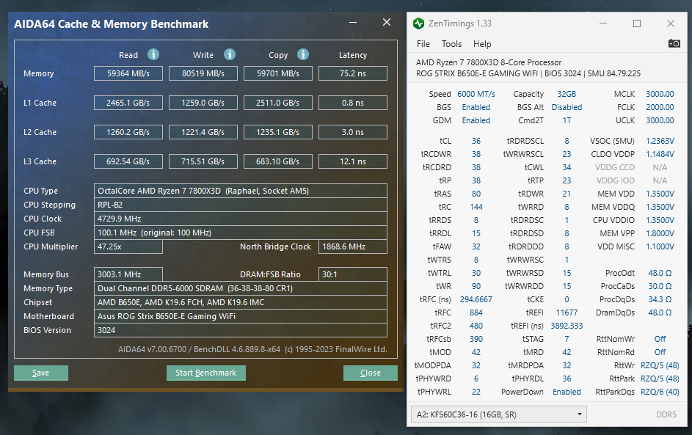
Task: Click the info icon next to Read
Action: click(153, 54)
